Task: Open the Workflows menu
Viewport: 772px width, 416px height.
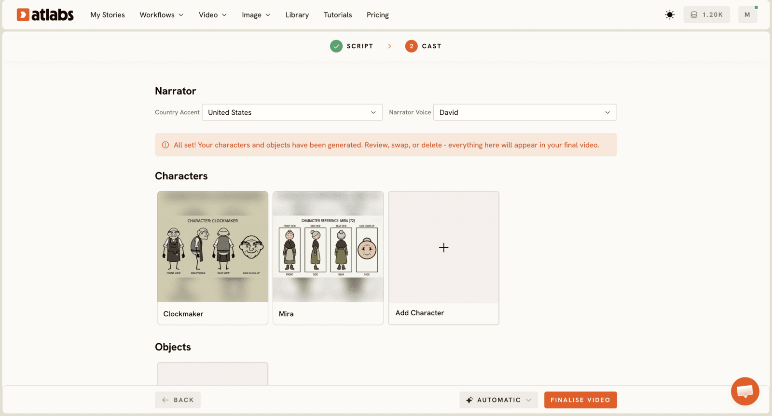Action: click(x=162, y=15)
